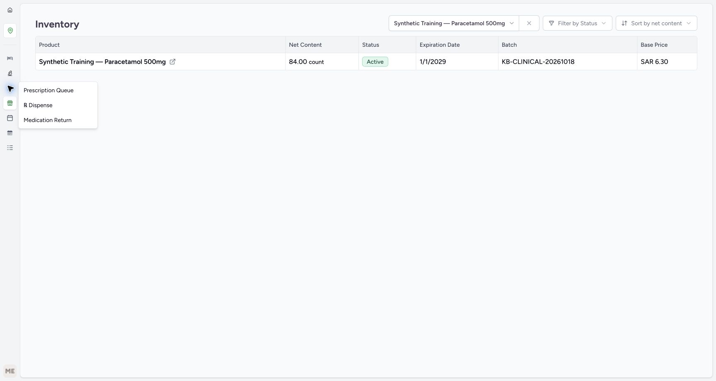Open the filled calendar schedule sidebar icon
This screenshot has width=716, height=381.
point(10,133)
